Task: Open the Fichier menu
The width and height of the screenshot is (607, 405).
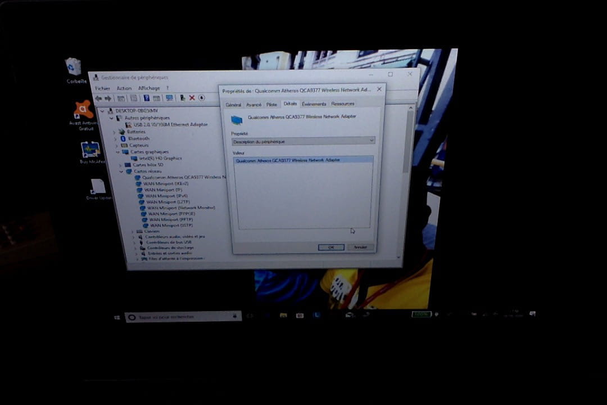Action: click(x=103, y=89)
